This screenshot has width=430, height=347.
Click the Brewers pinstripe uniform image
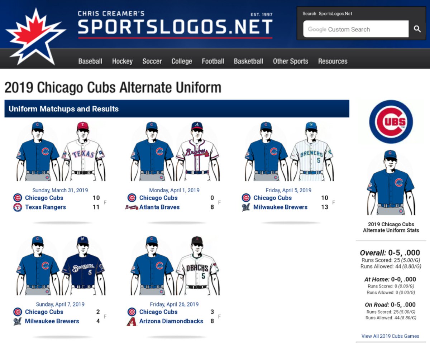coord(312,151)
